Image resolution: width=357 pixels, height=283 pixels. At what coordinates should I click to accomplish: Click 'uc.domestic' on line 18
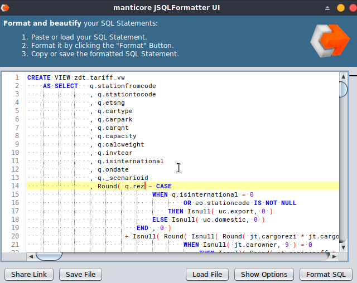(224, 220)
